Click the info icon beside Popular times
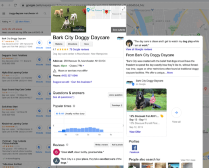The width and height of the screenshot is (209, 168). click(74, 106)
